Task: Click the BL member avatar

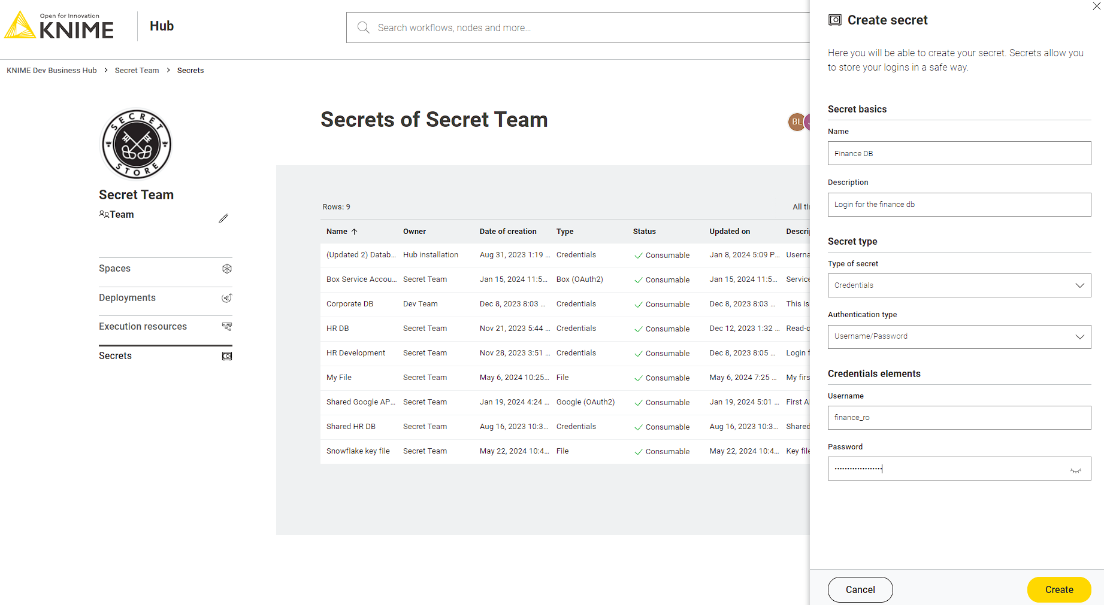Action: coord(796,121)
